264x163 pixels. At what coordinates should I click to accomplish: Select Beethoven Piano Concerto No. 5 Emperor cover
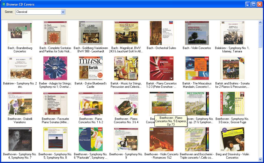(x=161, y=103)
